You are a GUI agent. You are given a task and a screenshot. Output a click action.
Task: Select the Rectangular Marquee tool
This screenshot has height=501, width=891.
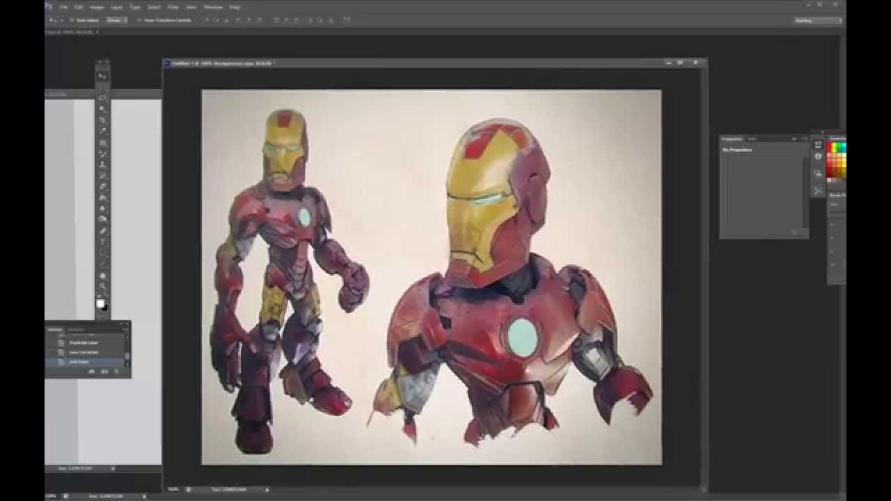click(102, 87)
